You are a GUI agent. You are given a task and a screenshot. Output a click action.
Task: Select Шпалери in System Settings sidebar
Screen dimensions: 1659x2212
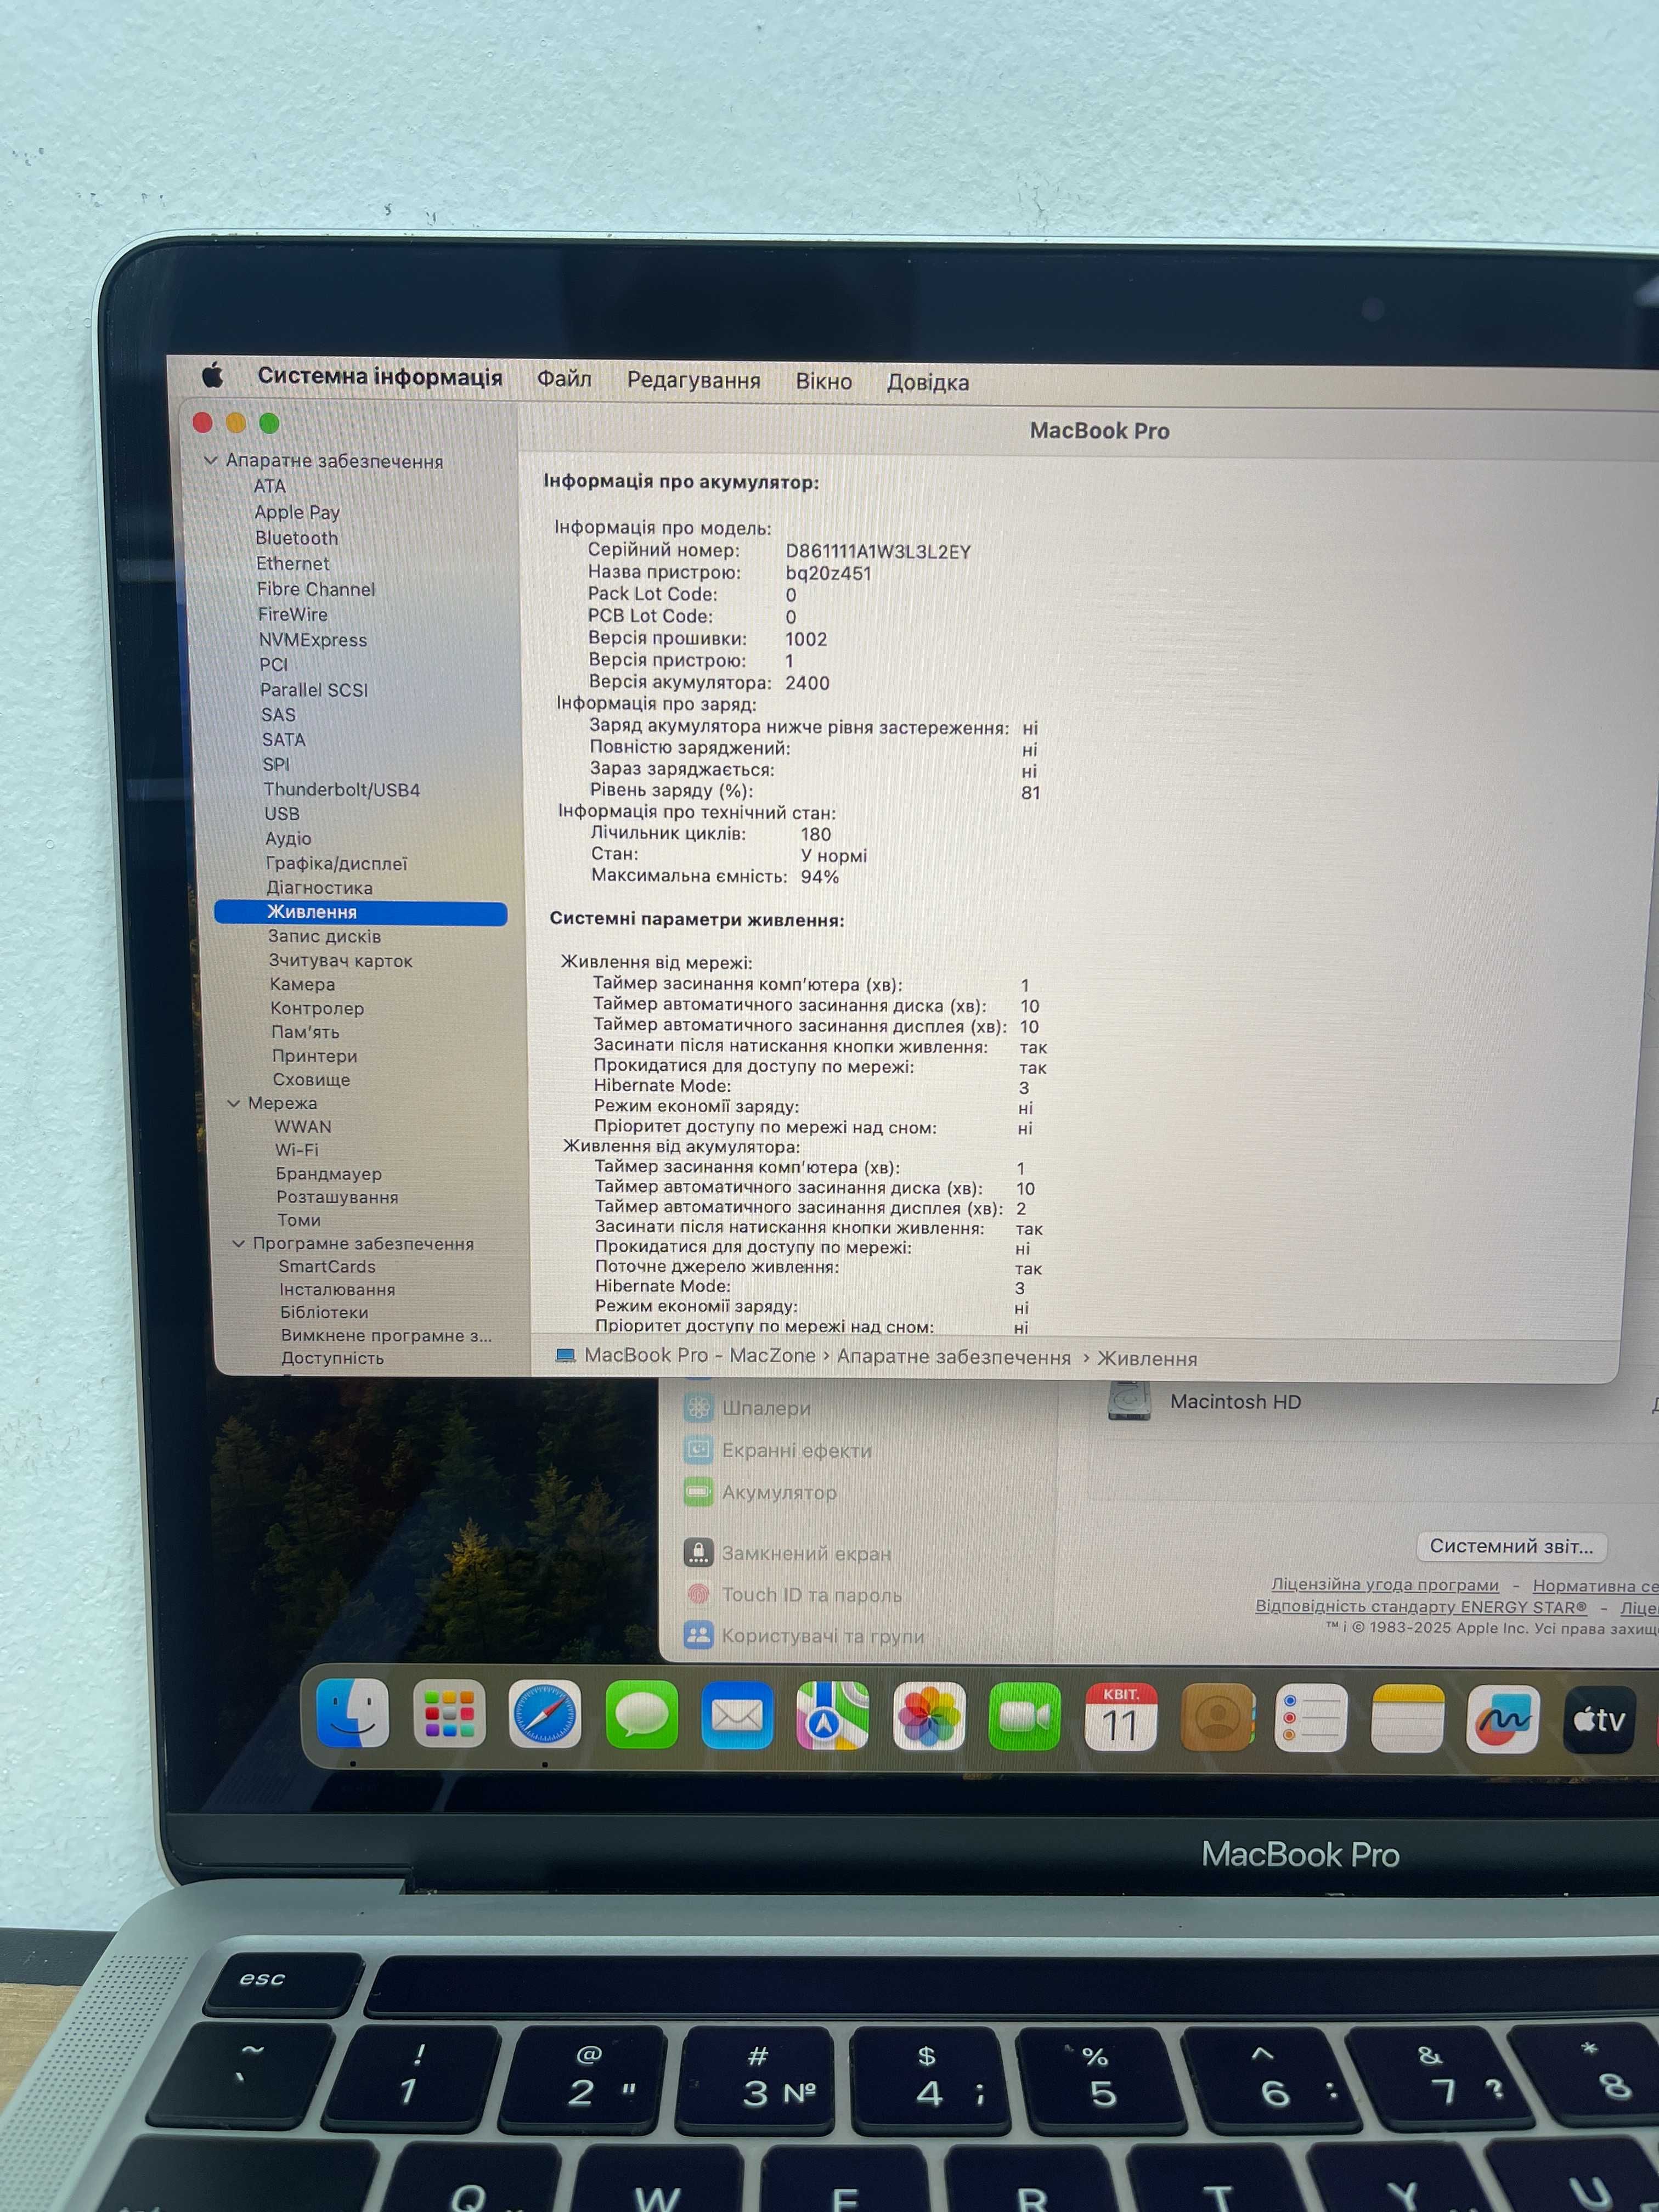coord(766,1408)
